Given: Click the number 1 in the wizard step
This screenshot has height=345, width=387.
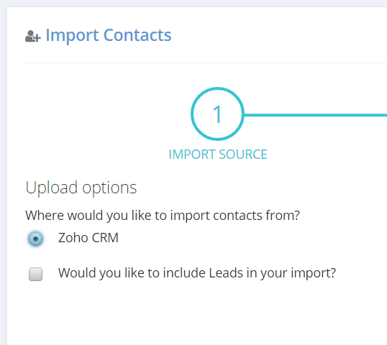Looking at the screenshot, I should pyautogui.click(x=217, y=114).
